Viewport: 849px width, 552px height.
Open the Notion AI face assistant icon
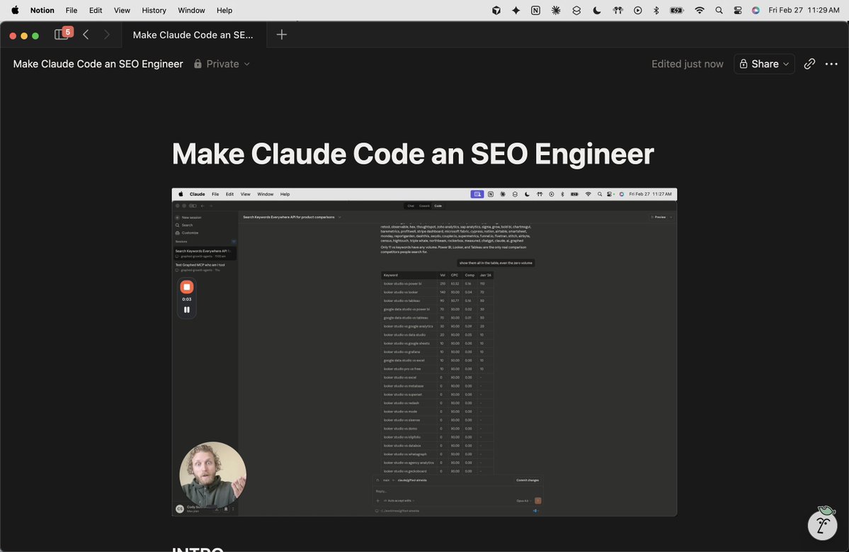pyautogui.click(x=822, y=525)
